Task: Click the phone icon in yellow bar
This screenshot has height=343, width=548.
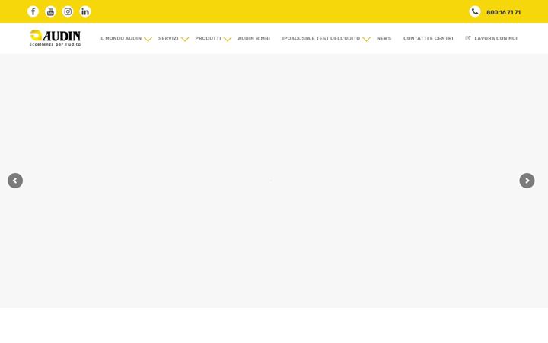Action: [x=475, y=11]
